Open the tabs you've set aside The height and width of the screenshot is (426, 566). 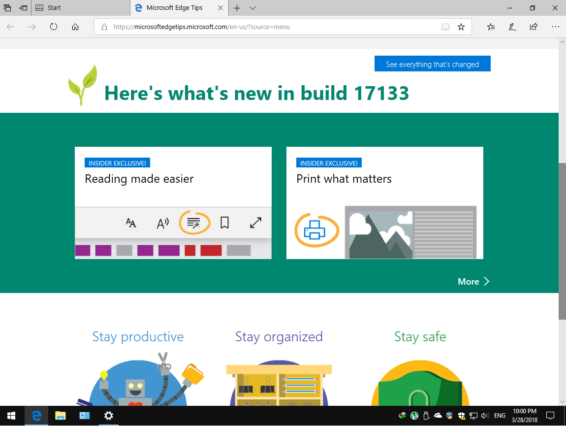click(x=7, y=7)
